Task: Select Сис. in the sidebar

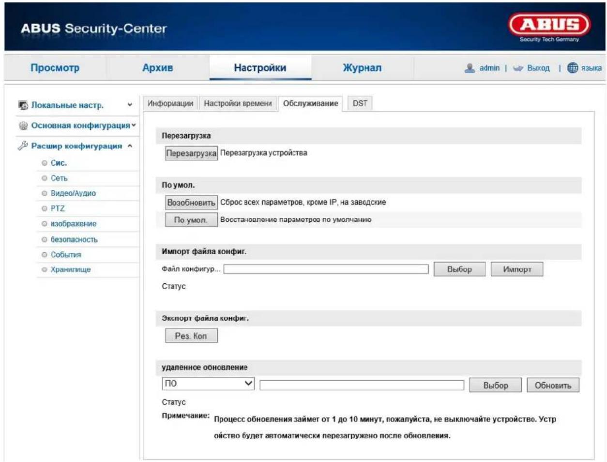Action: 59,163
